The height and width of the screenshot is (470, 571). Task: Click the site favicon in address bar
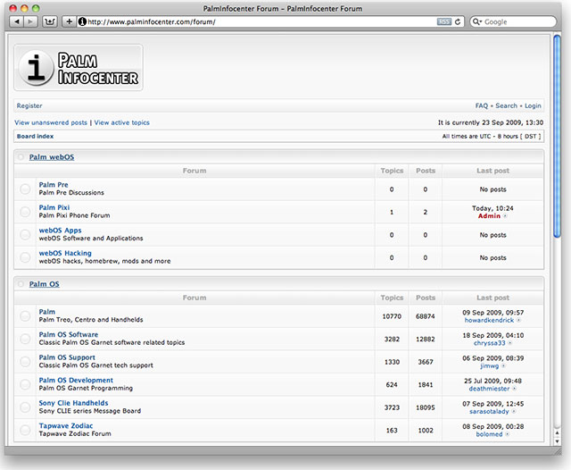coord(82,21)
